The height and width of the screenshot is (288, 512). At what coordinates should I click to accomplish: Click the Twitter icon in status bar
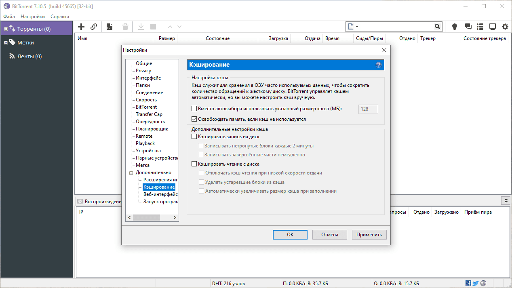[476, 283]
